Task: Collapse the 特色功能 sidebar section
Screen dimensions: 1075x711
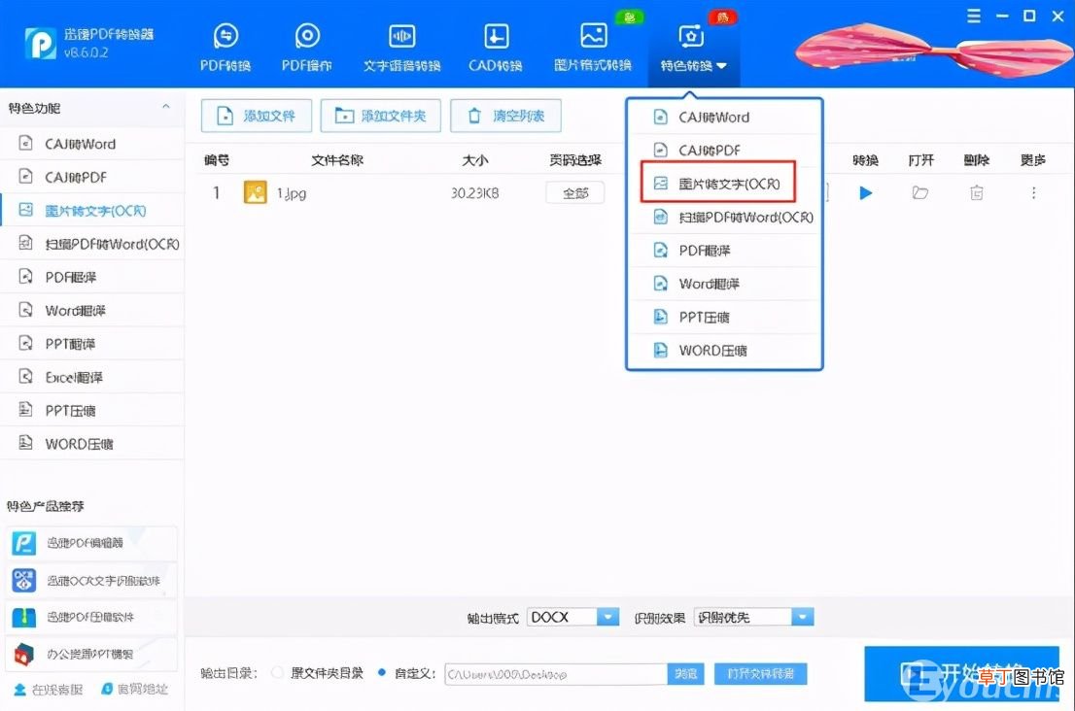Action: 166,107
